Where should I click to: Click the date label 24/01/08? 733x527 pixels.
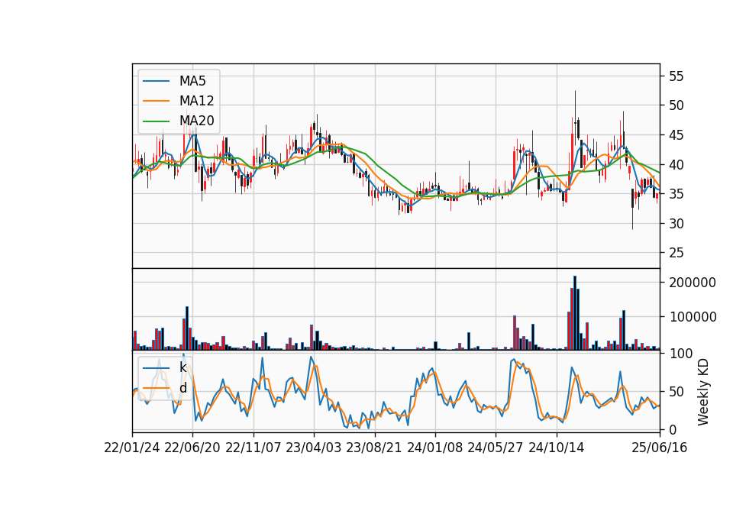(x=434, y=448)
